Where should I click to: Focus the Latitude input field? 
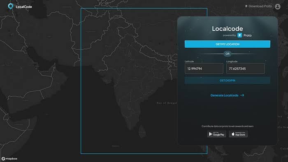pos(204,69)
